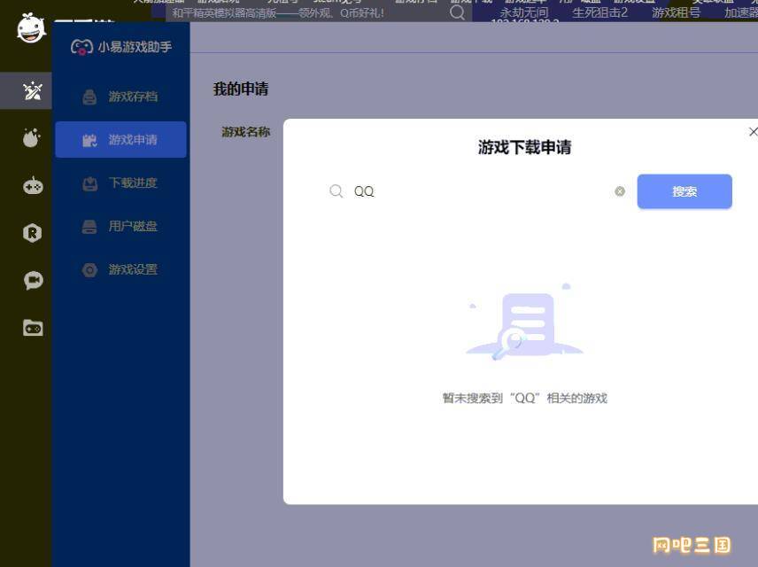Open the hexagon R sidebar icon
Image resolution: width=758 pixels, height=567 pixels.
coord(33,233)
